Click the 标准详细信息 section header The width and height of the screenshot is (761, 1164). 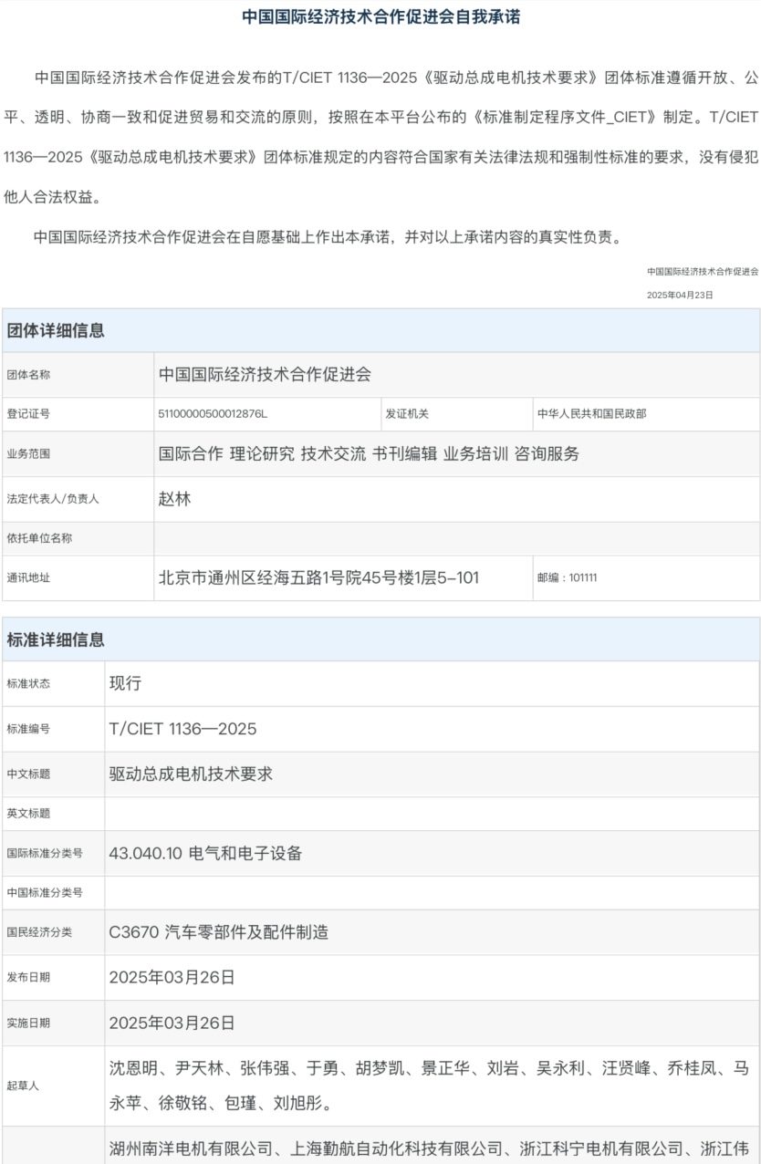click(x=56, y=639)
